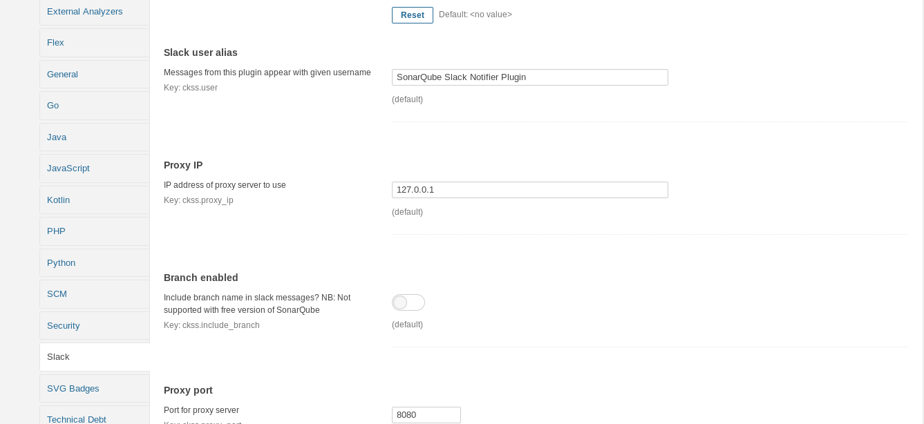Click the default value label under Proxy IP

point(407,212)
